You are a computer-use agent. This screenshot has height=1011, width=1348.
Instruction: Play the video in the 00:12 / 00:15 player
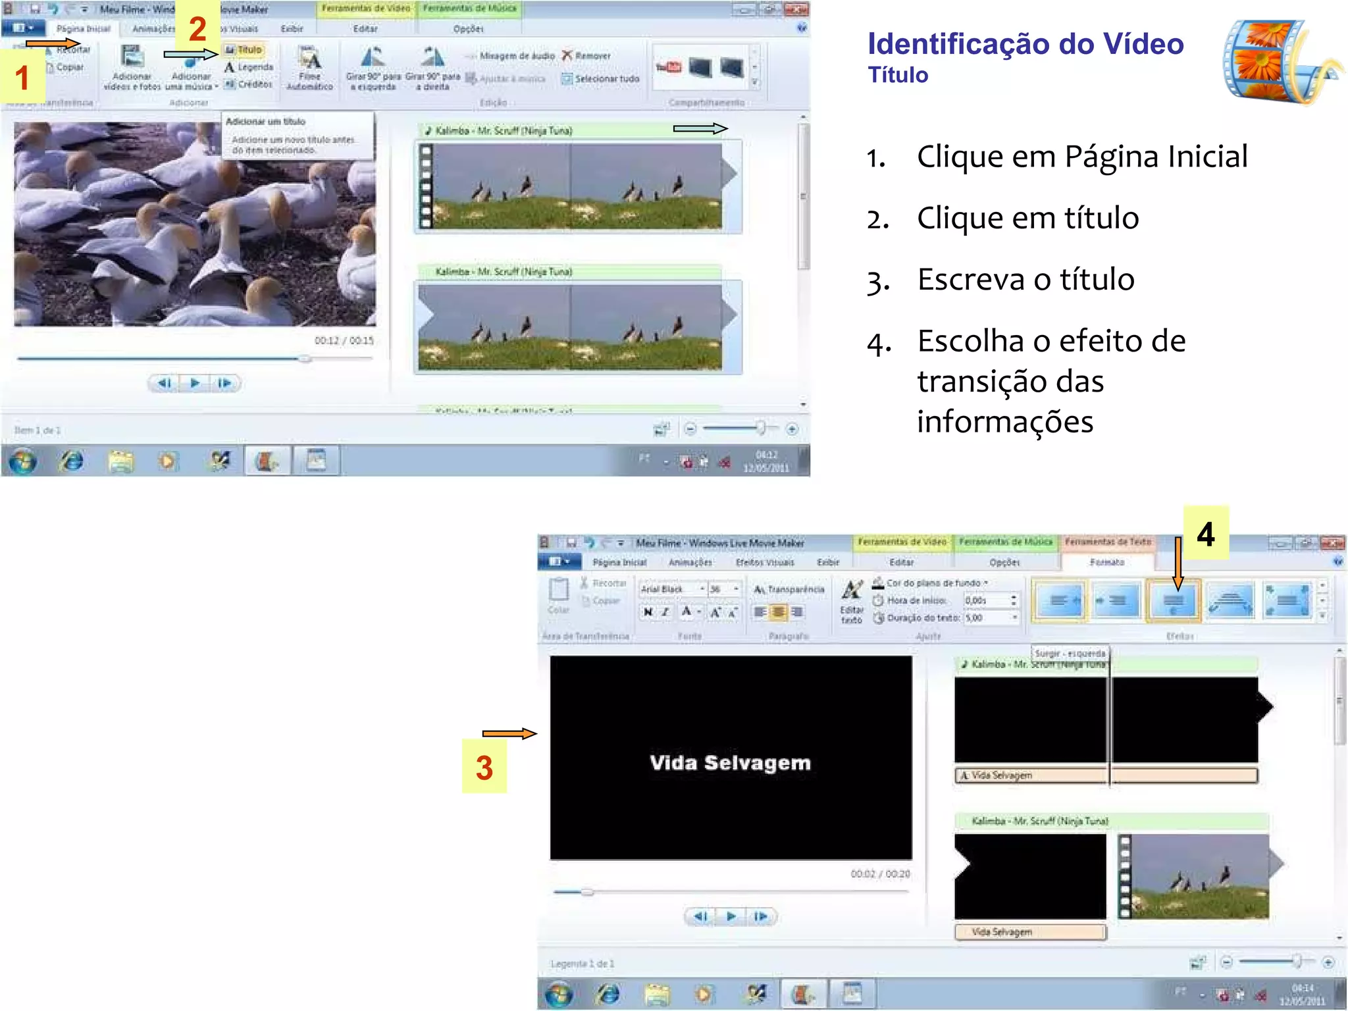pos(194,383)
